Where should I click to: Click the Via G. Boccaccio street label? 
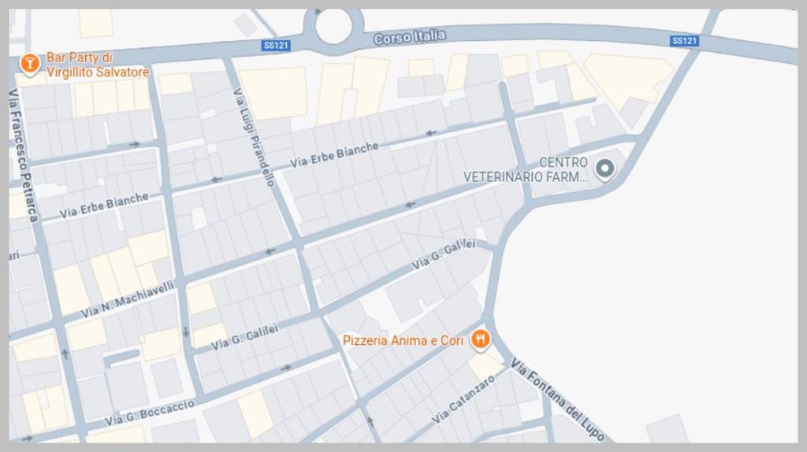click(x=150, y=413)
